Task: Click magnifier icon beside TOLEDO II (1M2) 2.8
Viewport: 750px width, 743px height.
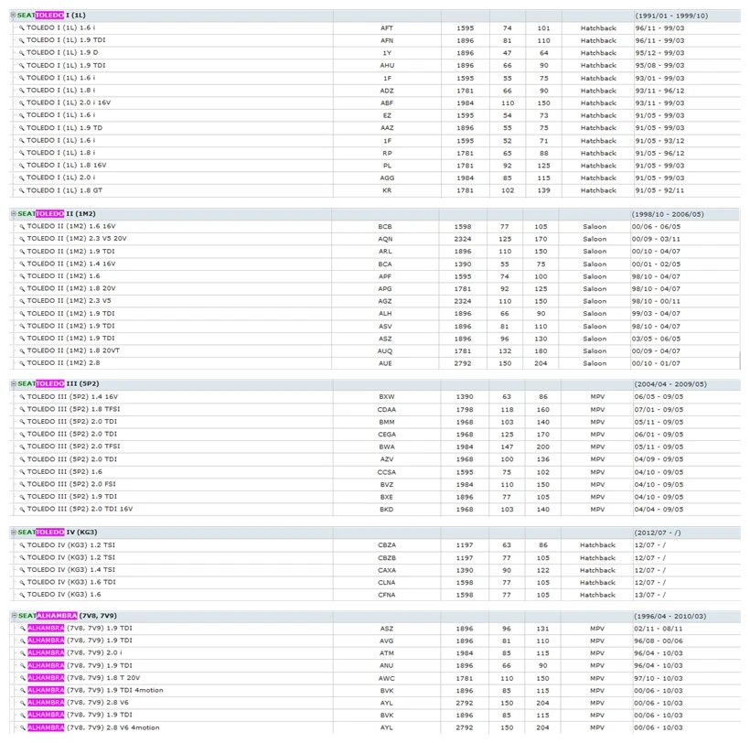Action: (x=22, y=363)
